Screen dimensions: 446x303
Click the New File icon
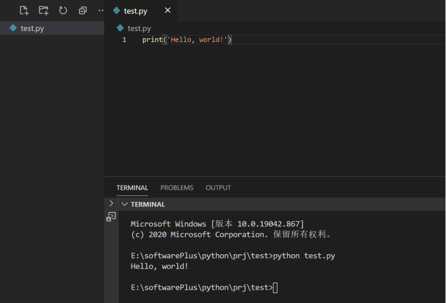click(x=24, y=11)
